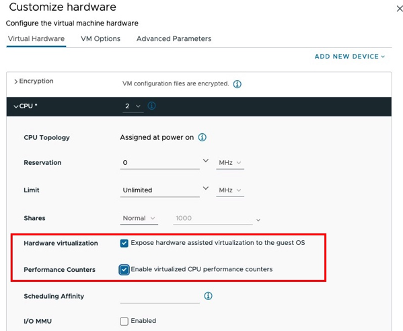Open the Reservation value dropdown arrow
Image resolution: width=403 pixels, height=331 pixels.
(206, 161)
